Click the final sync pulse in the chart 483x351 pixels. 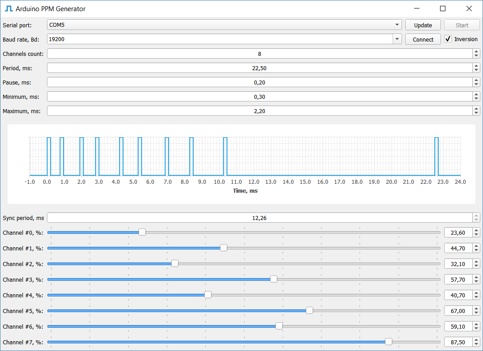(436, 156)
